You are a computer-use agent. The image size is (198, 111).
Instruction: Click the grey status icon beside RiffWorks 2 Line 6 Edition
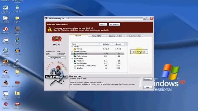75,66
